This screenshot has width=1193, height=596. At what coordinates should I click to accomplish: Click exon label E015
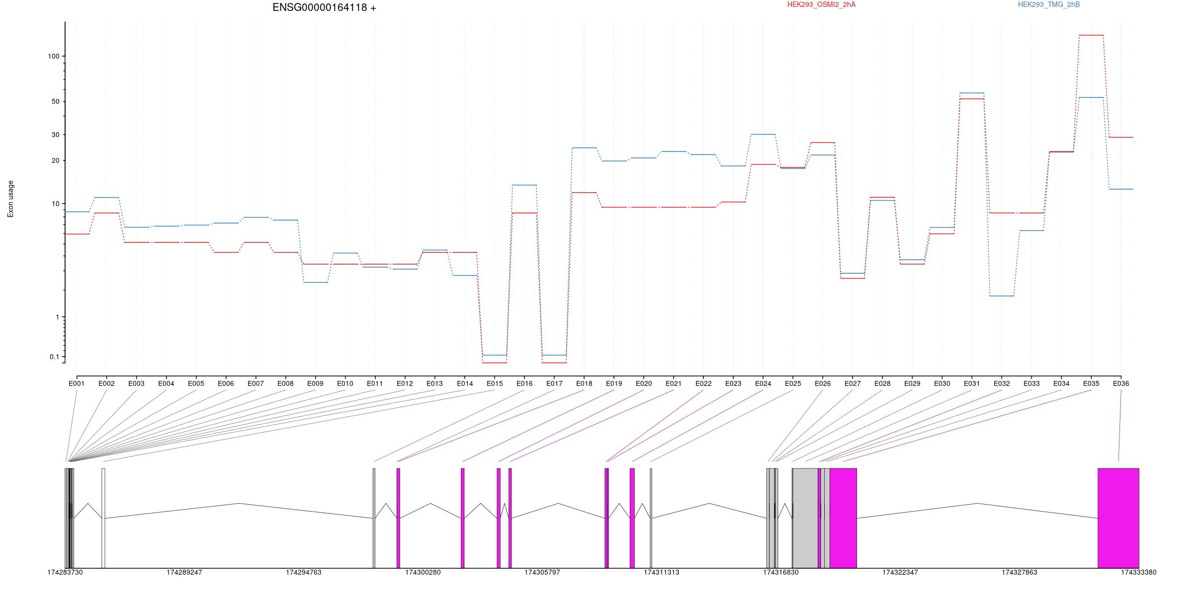(495, 383)
